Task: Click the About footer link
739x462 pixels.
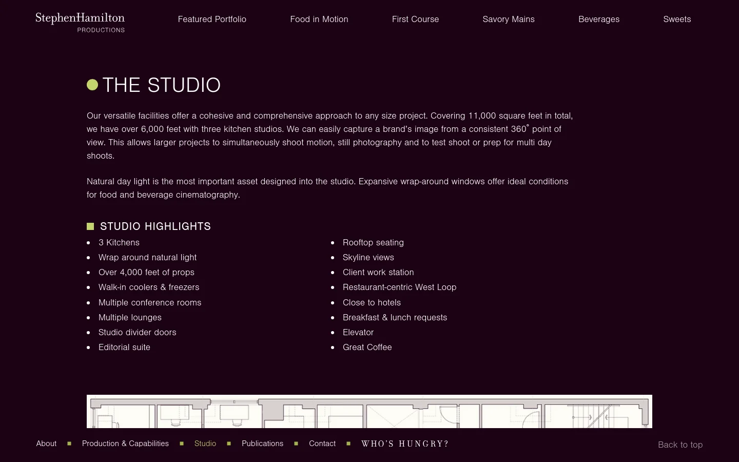Action: pos(46,444)
